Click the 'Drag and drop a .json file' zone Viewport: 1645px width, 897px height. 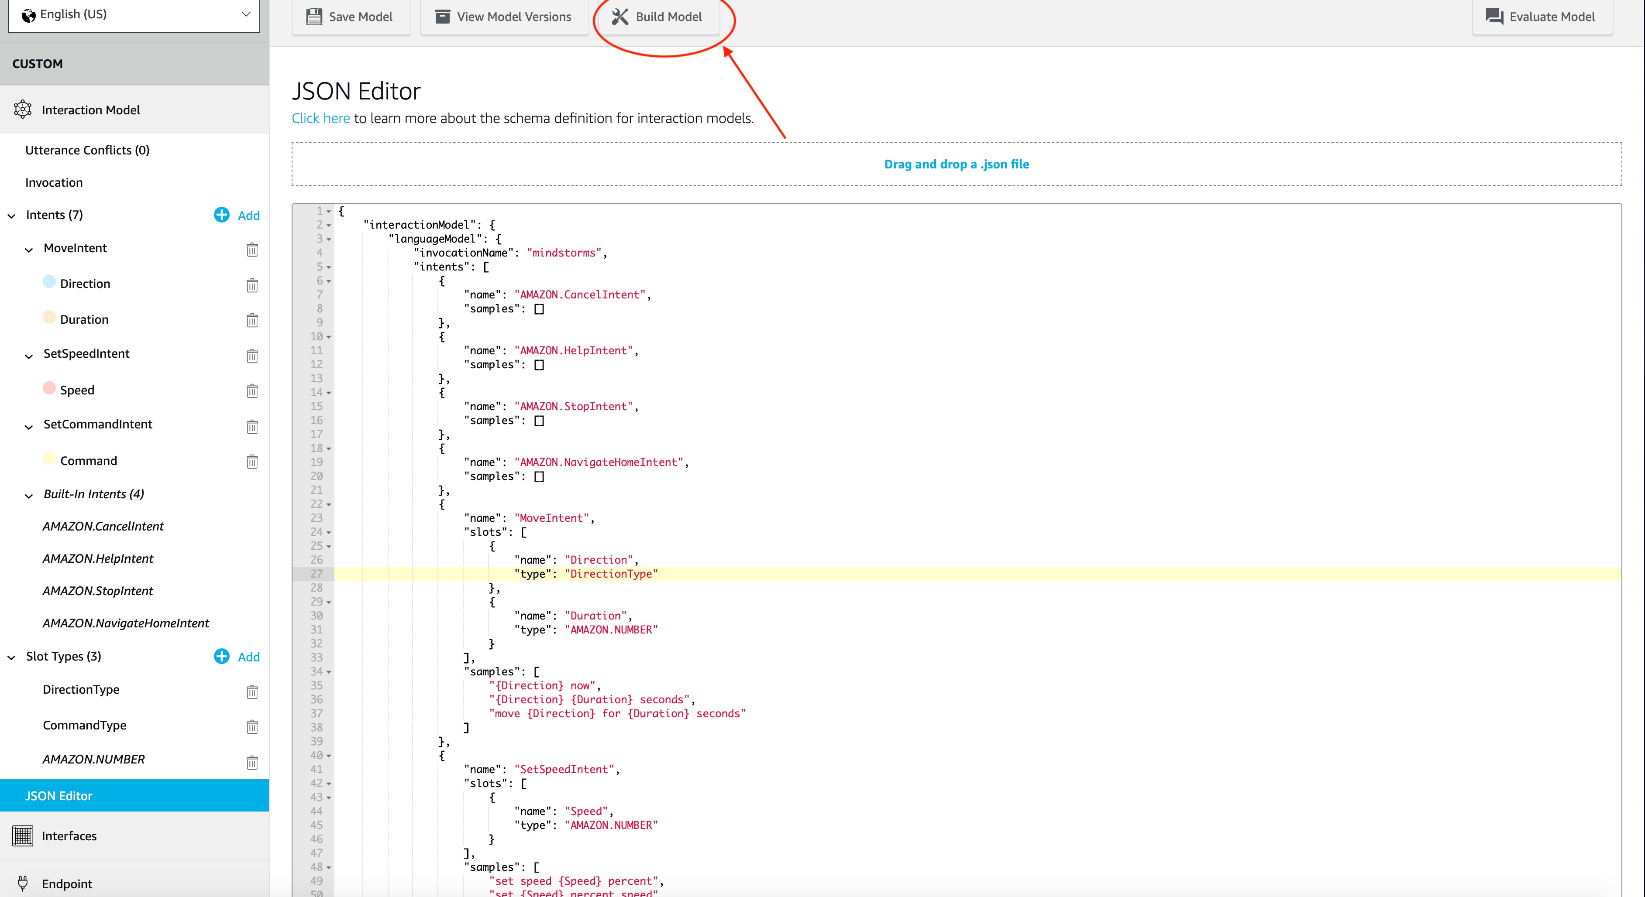pyautogui.click(x=957, y=164)
